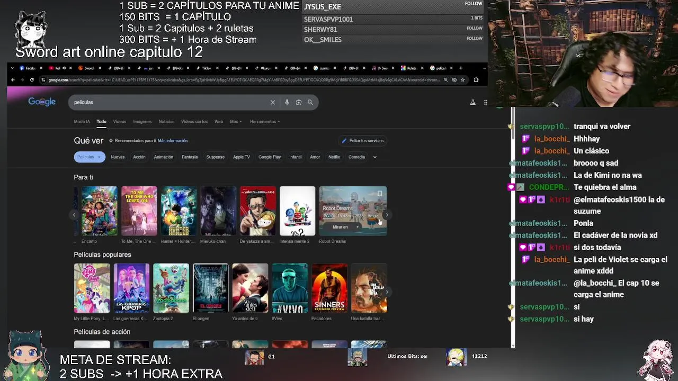
Task: Open the Películas filter dropdown chip
Action: 90,157
